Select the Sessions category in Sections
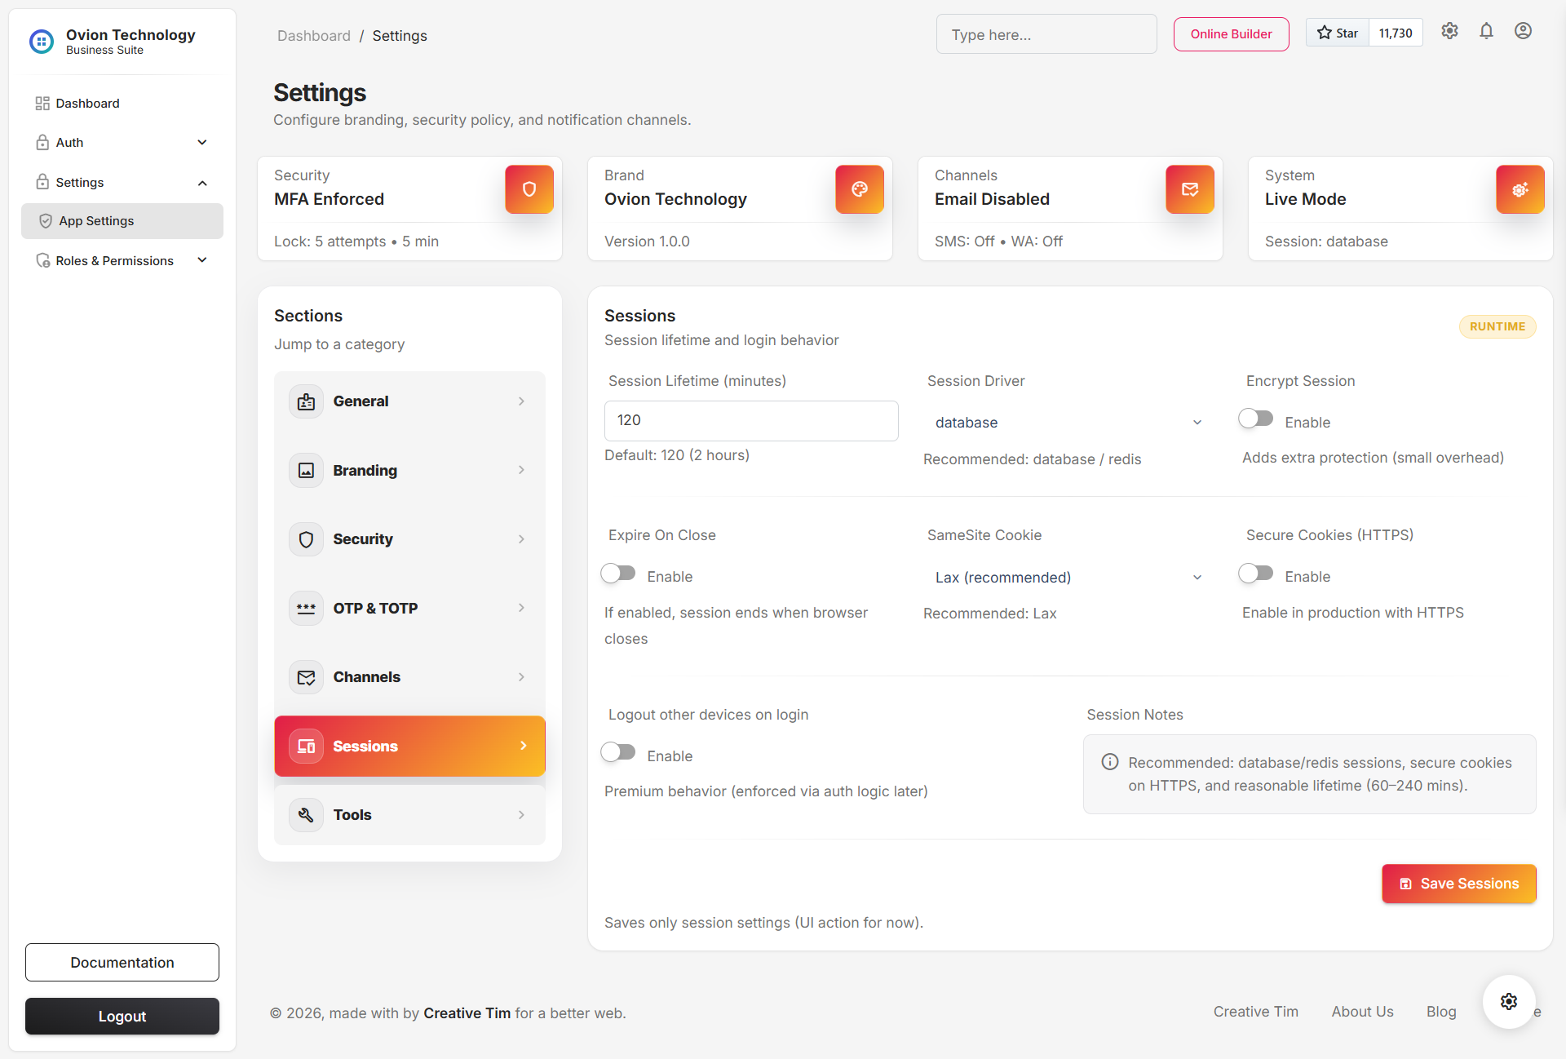Image resolution: width=1566 pixels, height=1059 pixels. coord(409,745)
